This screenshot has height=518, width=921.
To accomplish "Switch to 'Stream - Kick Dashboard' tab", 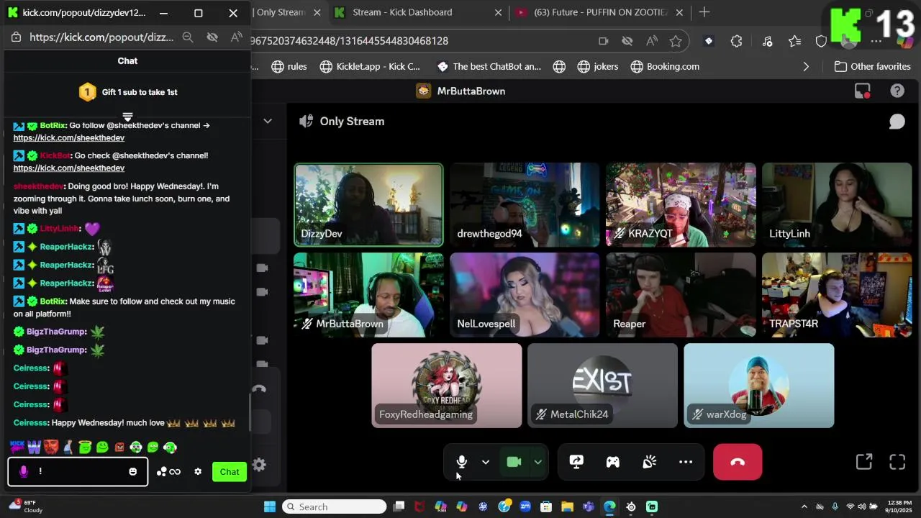I will click(x=403, y=12).
